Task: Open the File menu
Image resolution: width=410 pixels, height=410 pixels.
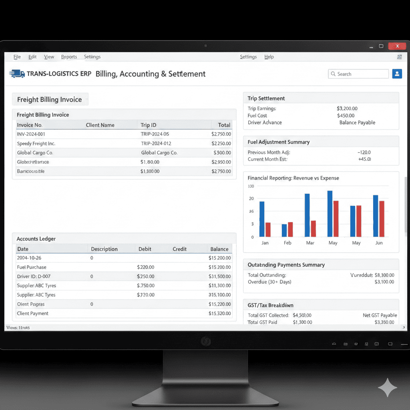Action: point(17,56)
